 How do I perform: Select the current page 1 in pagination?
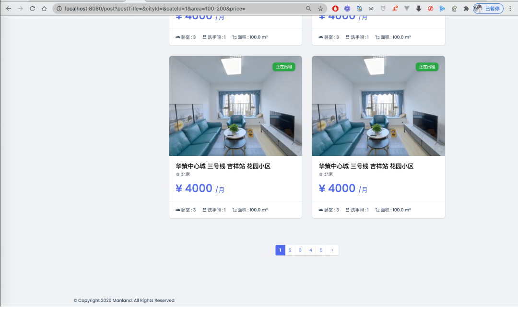(x=280, y=250)
